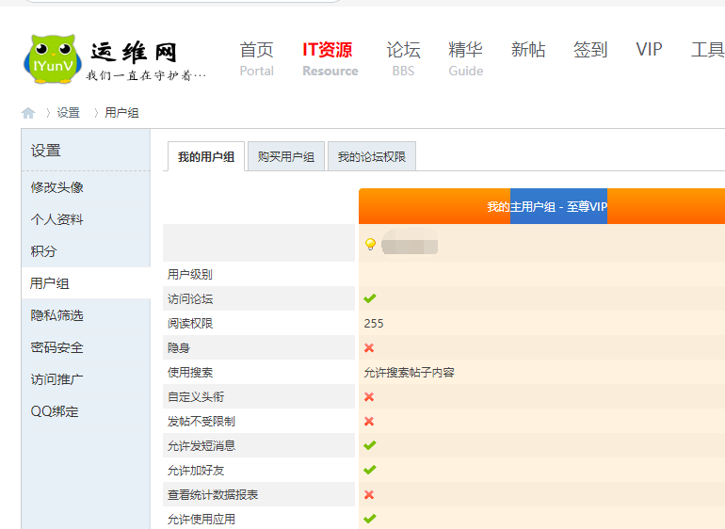Open 密码安全 in sidebar
The width and height of the screenshot is (725, 529).
pyautogui.click(x=56, y=347)
